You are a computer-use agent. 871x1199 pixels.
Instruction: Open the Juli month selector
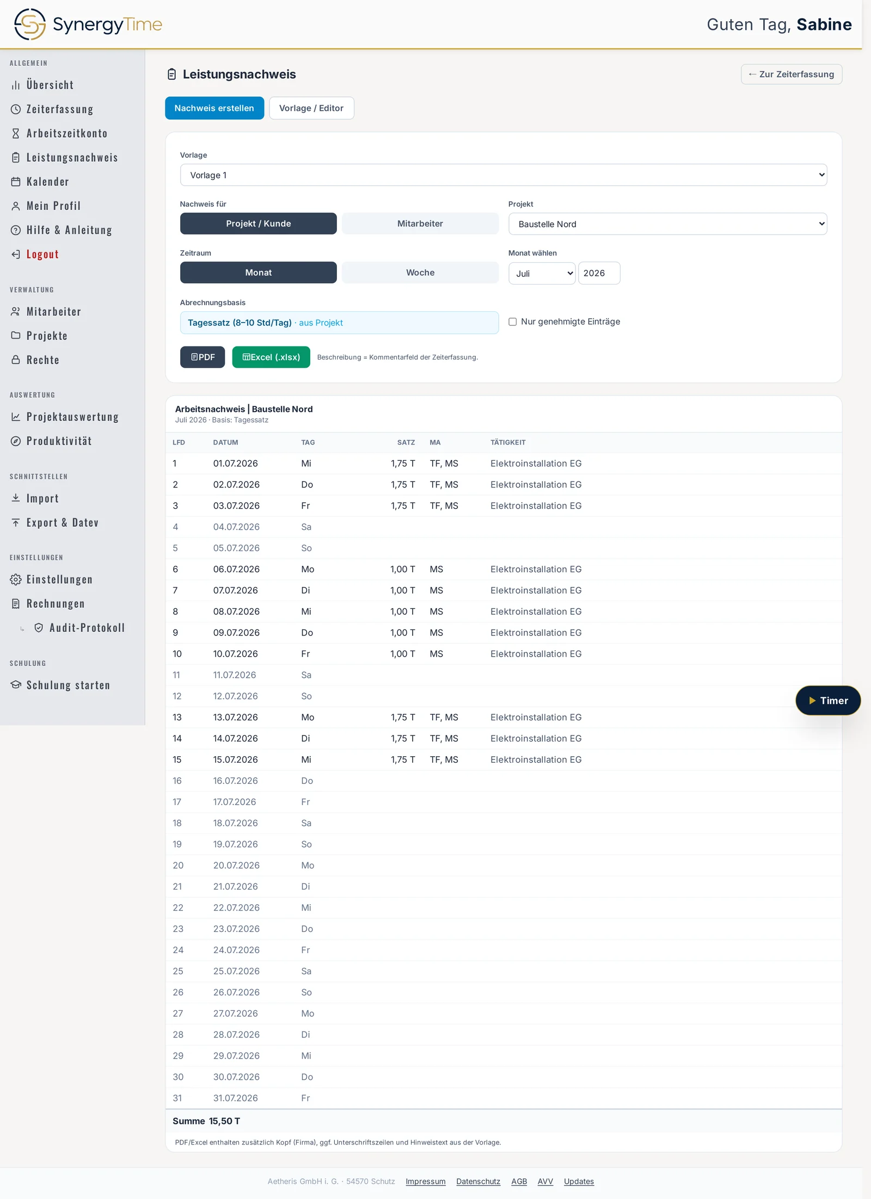click(542, 273)
